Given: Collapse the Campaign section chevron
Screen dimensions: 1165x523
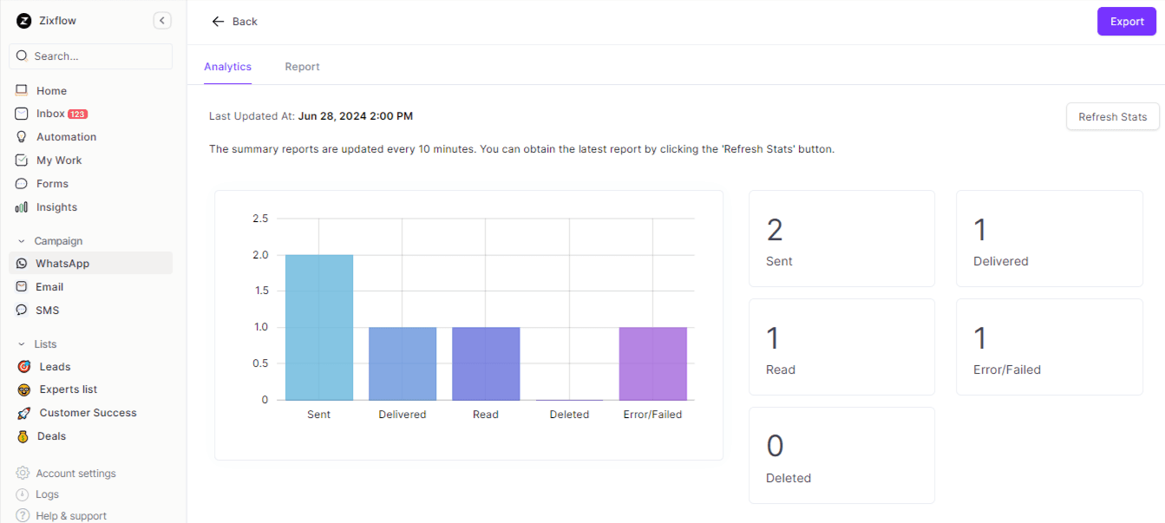Looking at the screenshot, I should [x=22, y=241].
